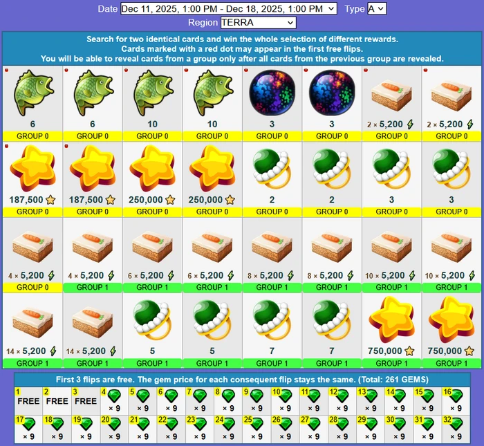Click the first 14 × 5,200 carrot cake card
The image size is (484, 446).
(x=32, y=331)
